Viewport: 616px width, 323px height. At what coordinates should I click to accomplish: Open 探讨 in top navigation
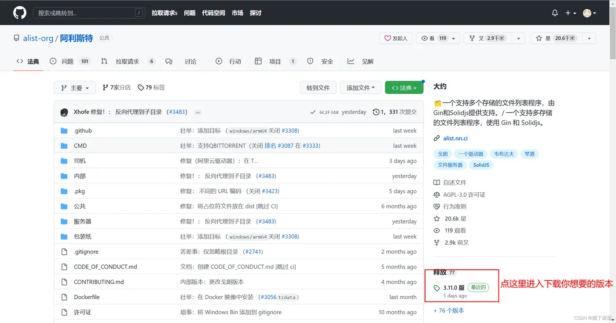(256, 13)
